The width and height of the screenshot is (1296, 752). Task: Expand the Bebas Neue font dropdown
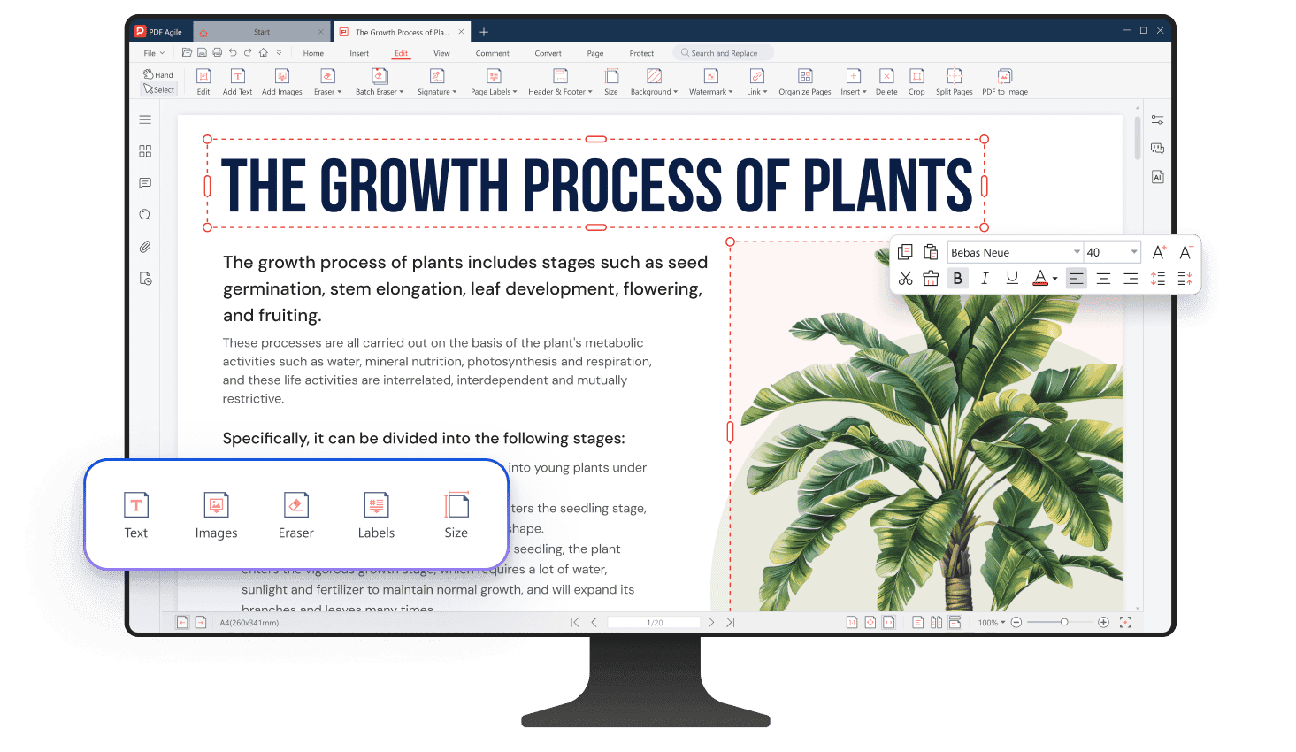[1076, 252]
